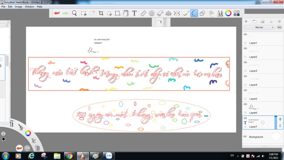Click the layer opacity value 100

click(279, 27)
